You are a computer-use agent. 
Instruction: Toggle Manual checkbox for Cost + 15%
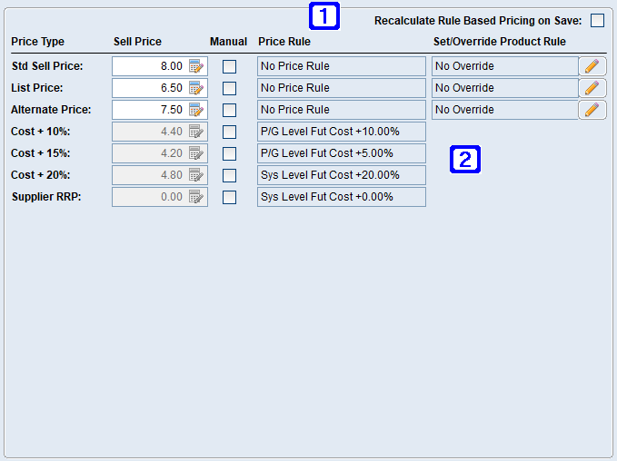click(229, 153)
